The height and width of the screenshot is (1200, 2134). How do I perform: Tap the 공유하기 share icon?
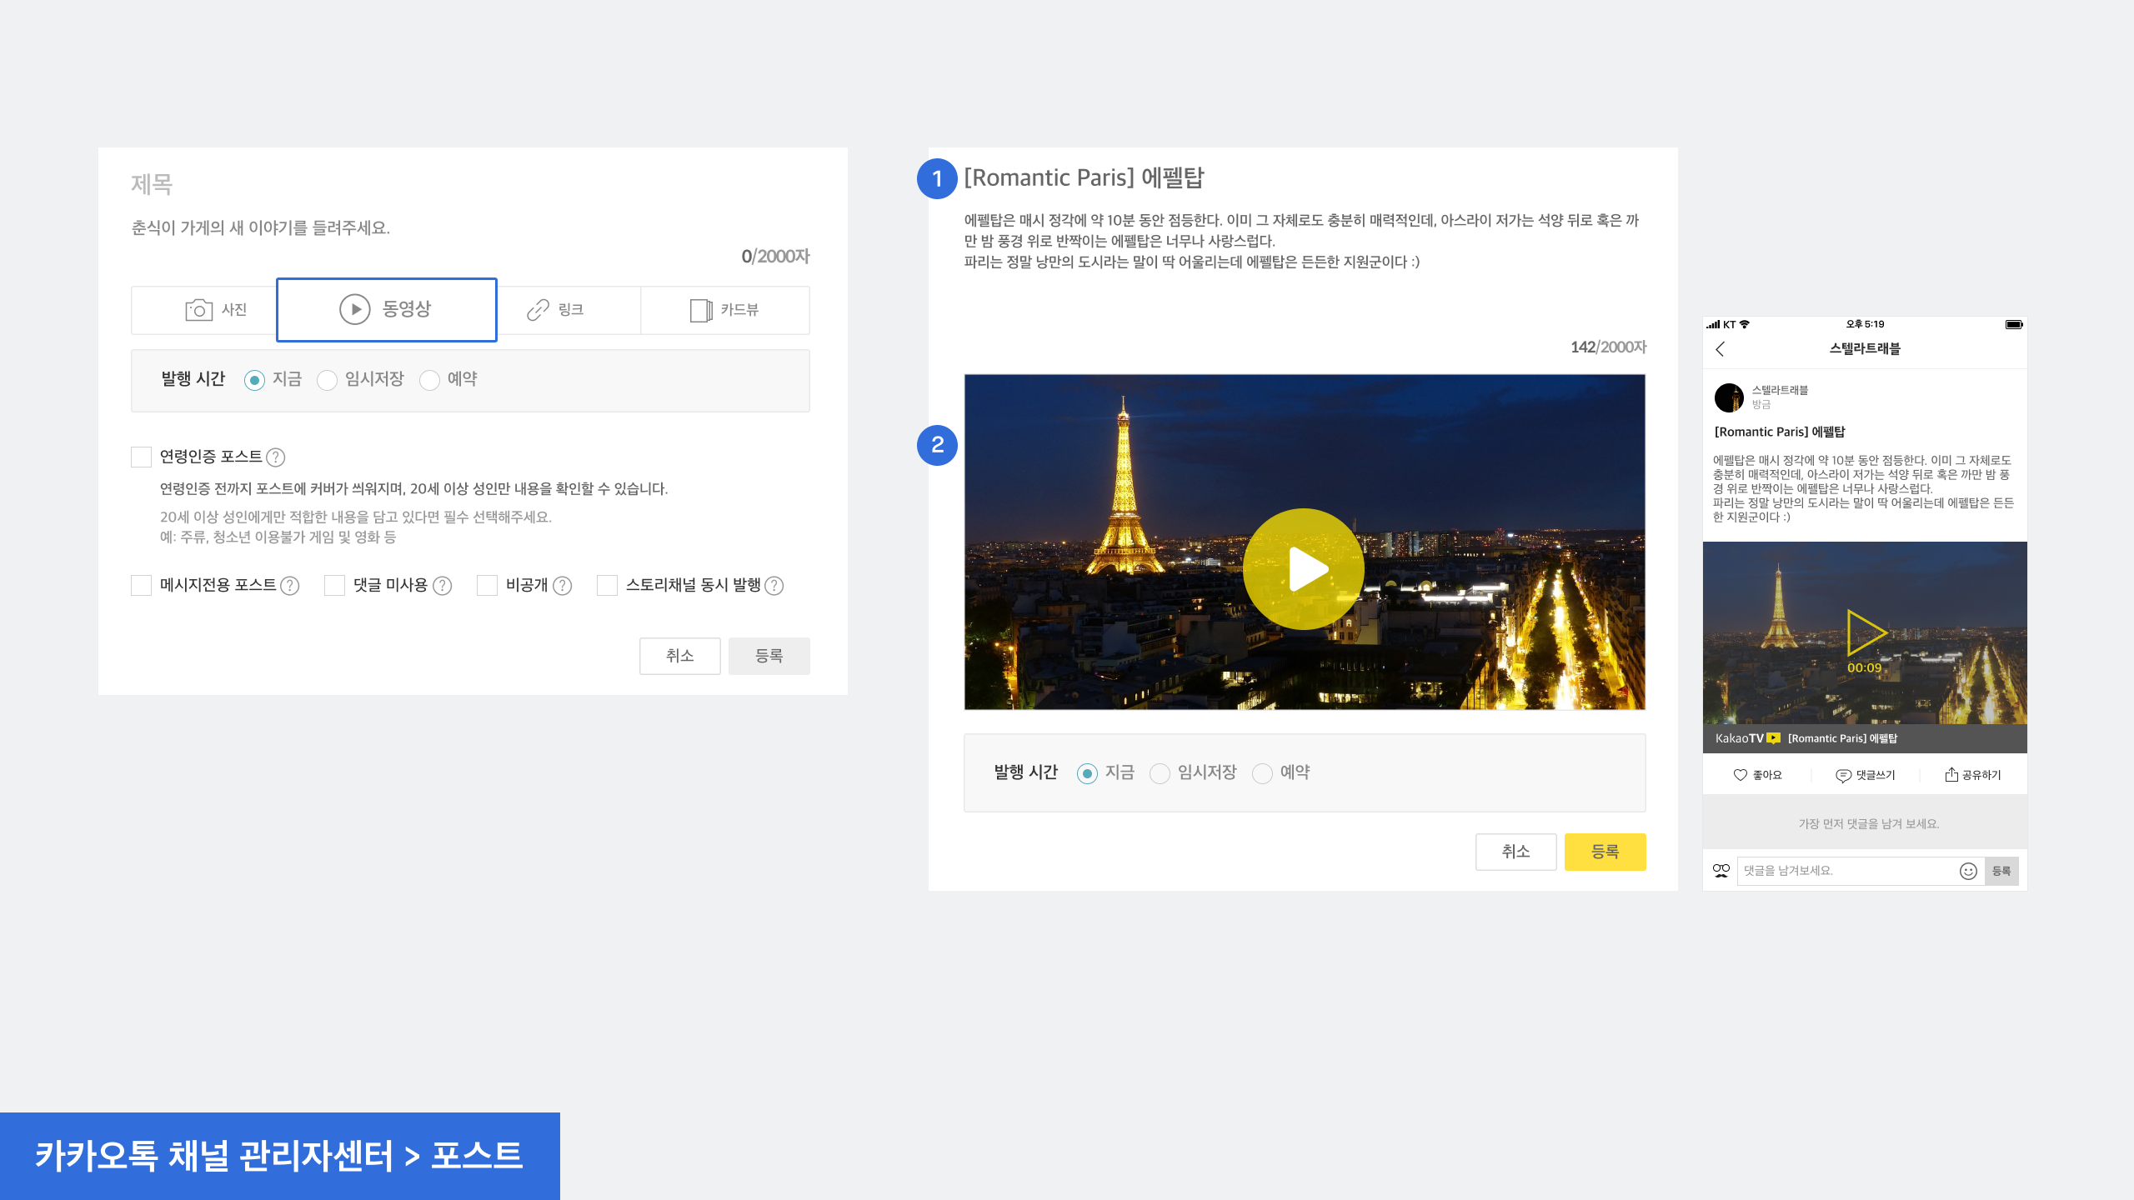(x=1951, y=775)
